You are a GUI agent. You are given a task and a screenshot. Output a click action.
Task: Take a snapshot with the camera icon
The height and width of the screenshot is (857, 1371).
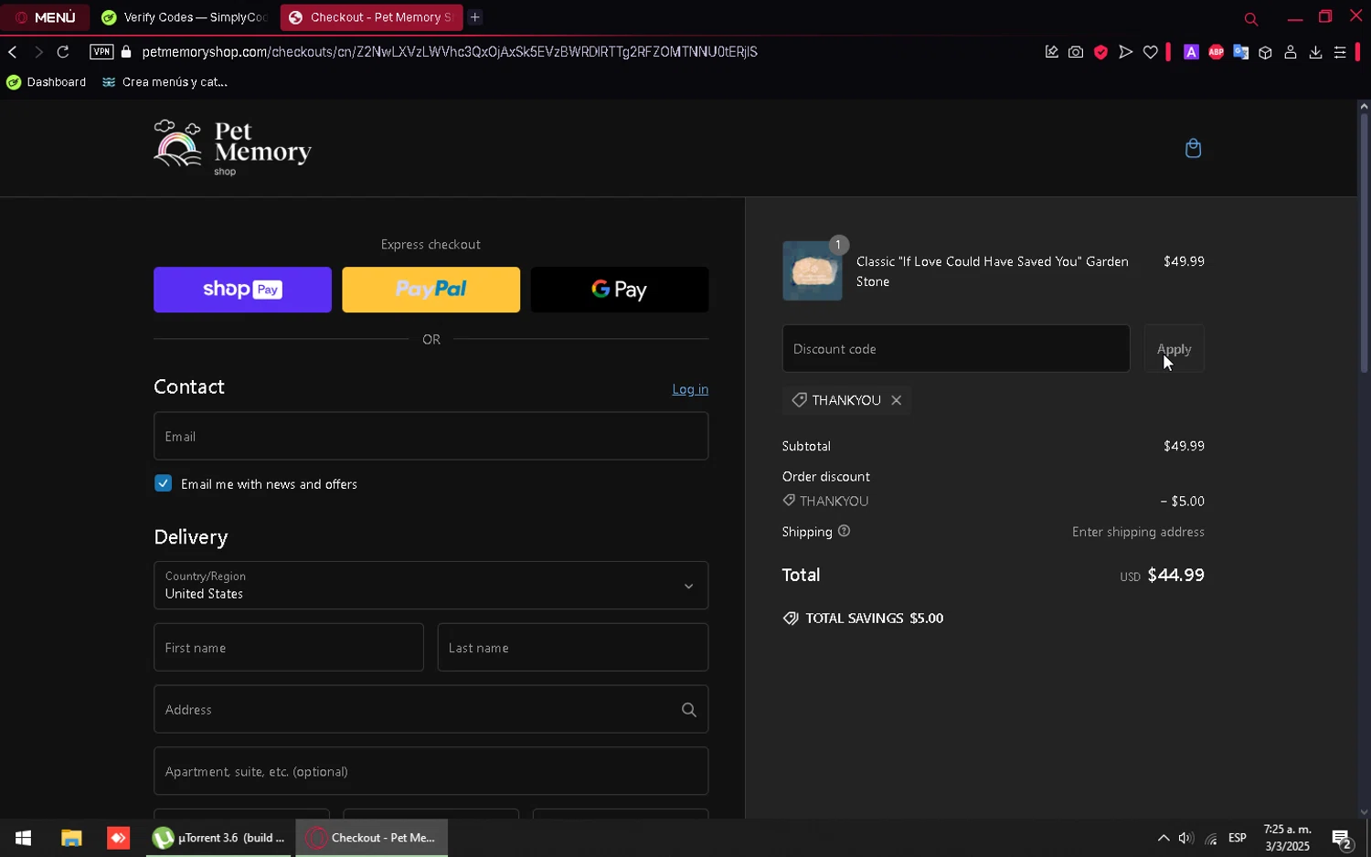point(1076,52)
